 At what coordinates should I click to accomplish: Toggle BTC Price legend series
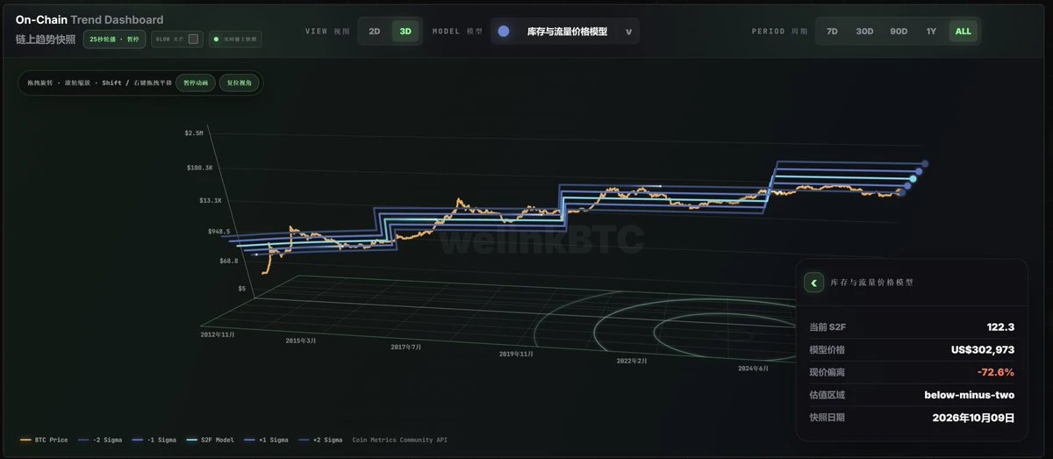coord(43,440)
